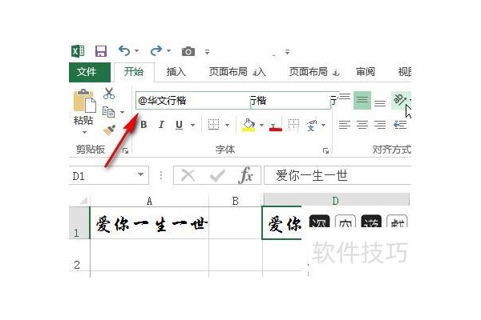Set top vertical alignment
The width and height of the screenshot is (481, 320).
point(345,97)
